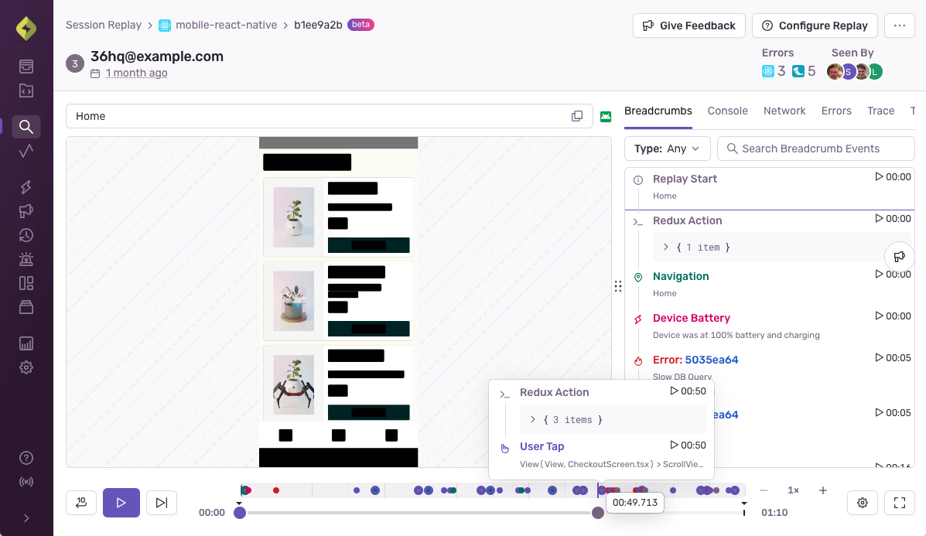Jump to tooltip Redux Action at 00:50
The width and height of the screenshot is (926, 536).
[688, 391]
